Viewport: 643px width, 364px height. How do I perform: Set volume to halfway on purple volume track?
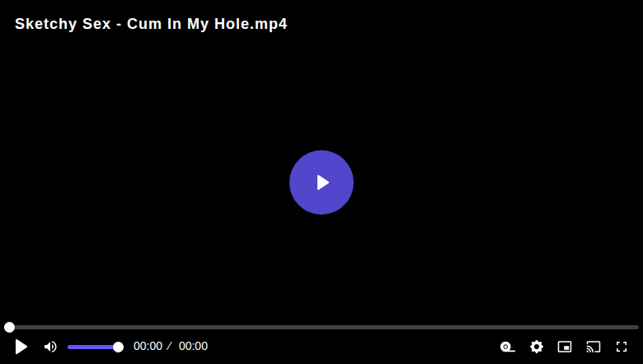(93, 347)
